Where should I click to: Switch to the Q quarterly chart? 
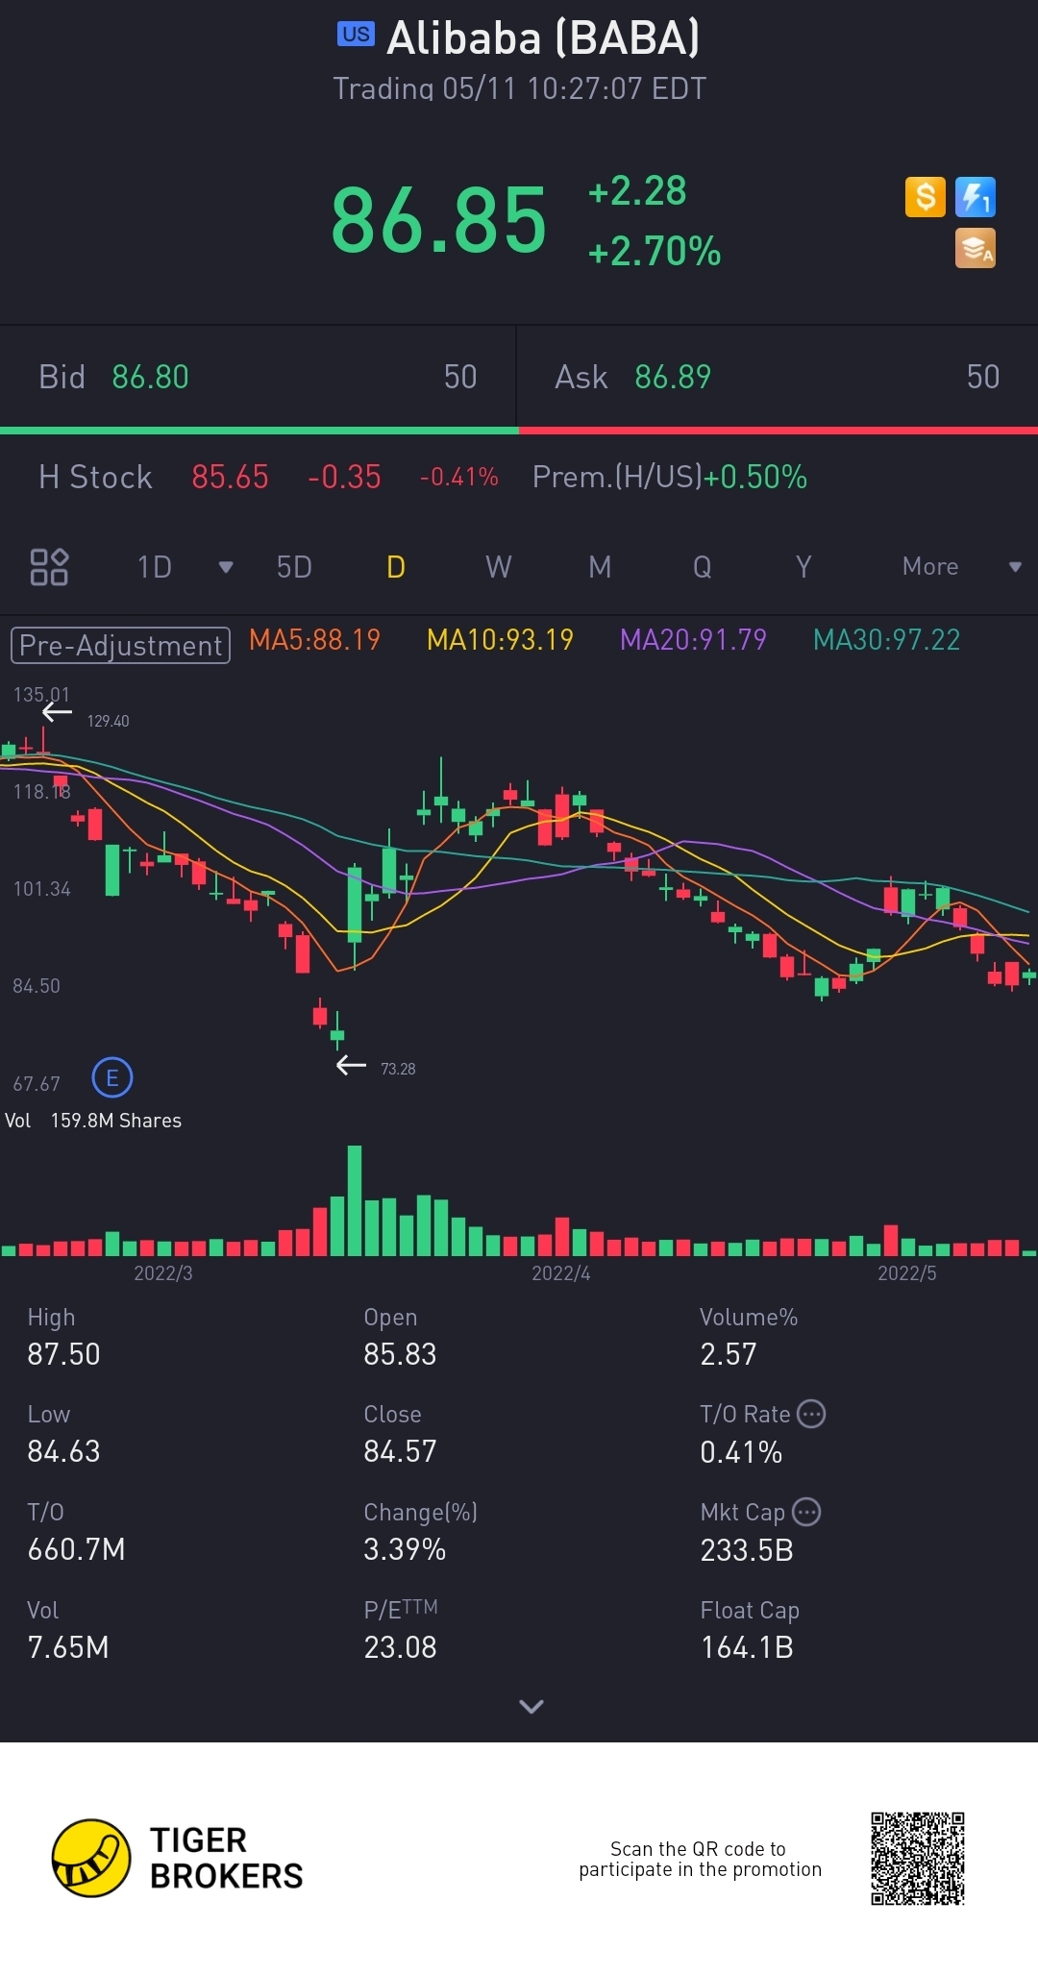point(703,567)
